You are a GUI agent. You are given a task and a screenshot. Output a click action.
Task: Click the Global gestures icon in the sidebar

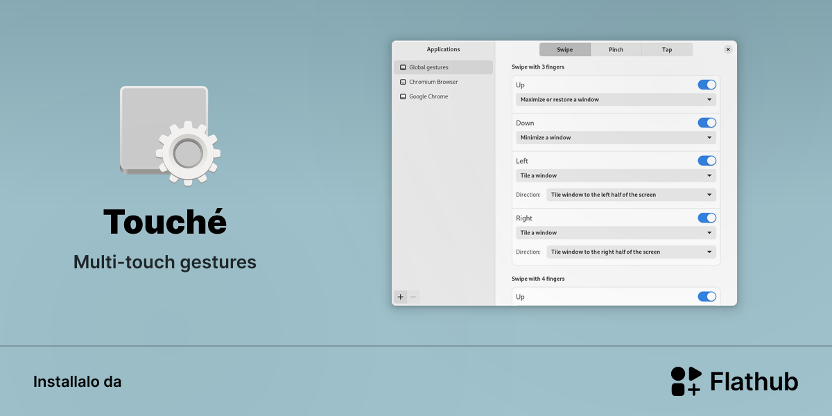(x=403, y=67)
